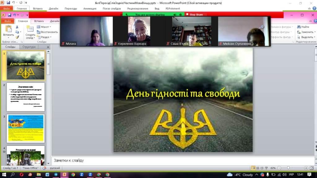
Task: Switch to Slide Sorter view
Action: pos(258,168)
